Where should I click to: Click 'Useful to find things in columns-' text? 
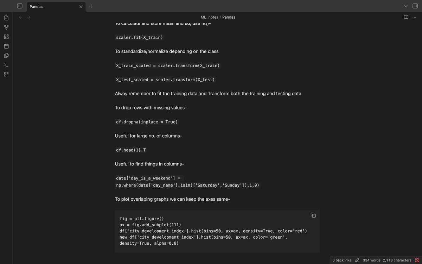[x=149, y=164]
